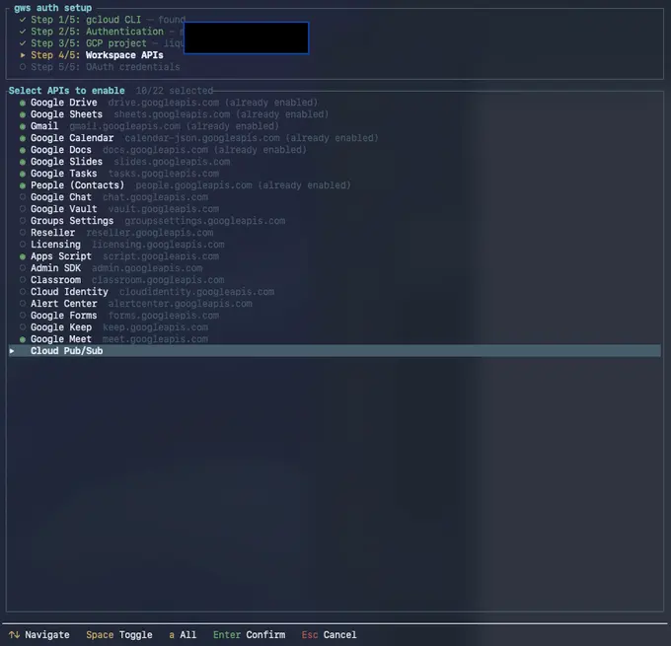Click the Esc Cancel shortcut hint
The width and height of the screenshot is (671, 646).
click(x=329, y=635)
